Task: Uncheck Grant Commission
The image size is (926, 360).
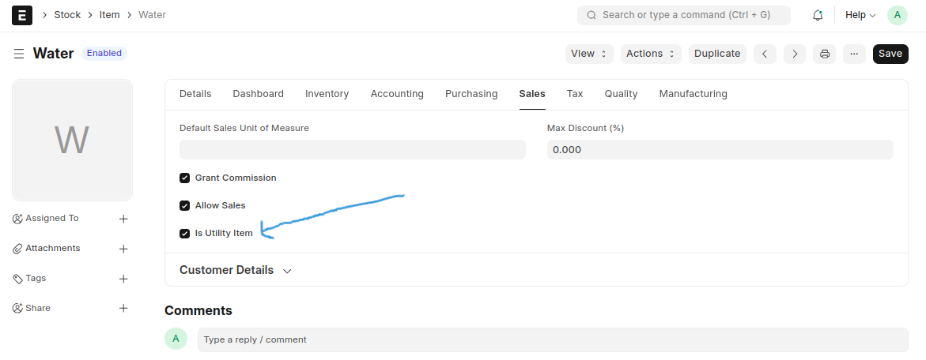Action: click(185, 178)
